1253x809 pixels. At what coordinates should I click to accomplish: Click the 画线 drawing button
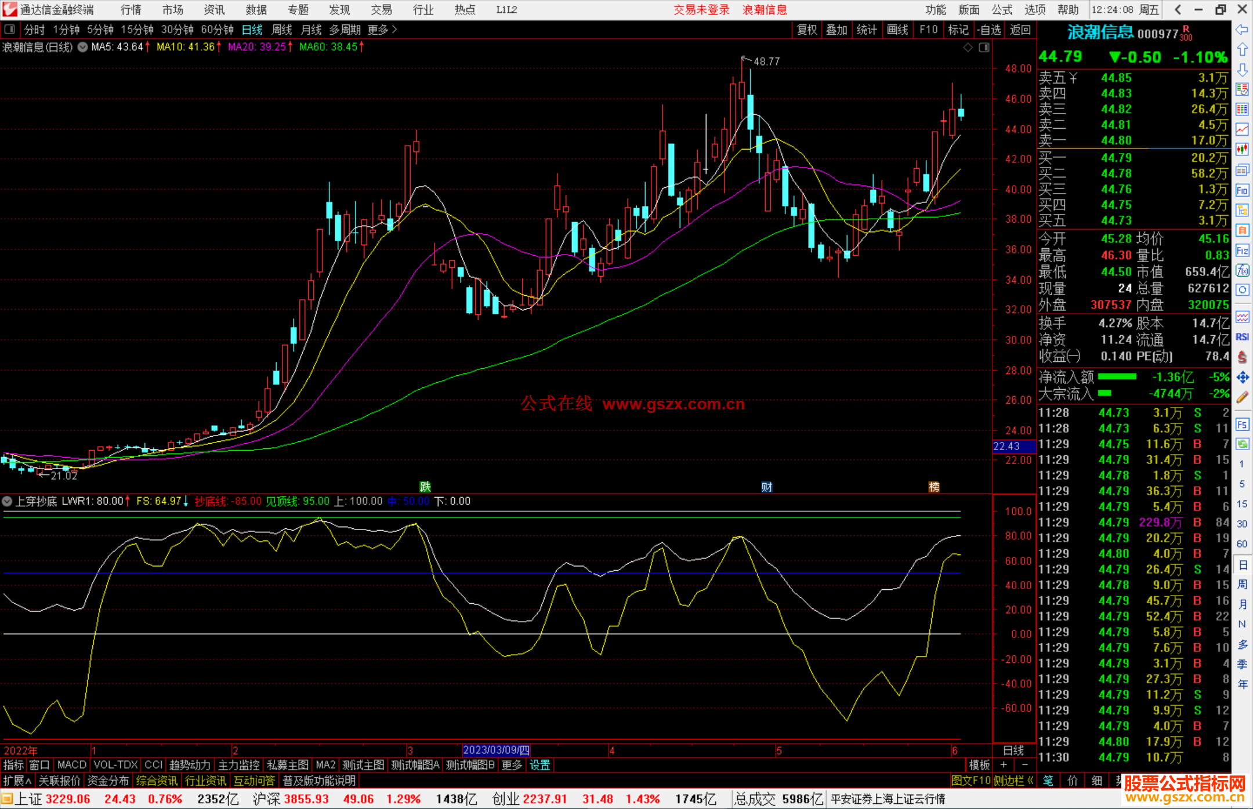coord(897,30)
